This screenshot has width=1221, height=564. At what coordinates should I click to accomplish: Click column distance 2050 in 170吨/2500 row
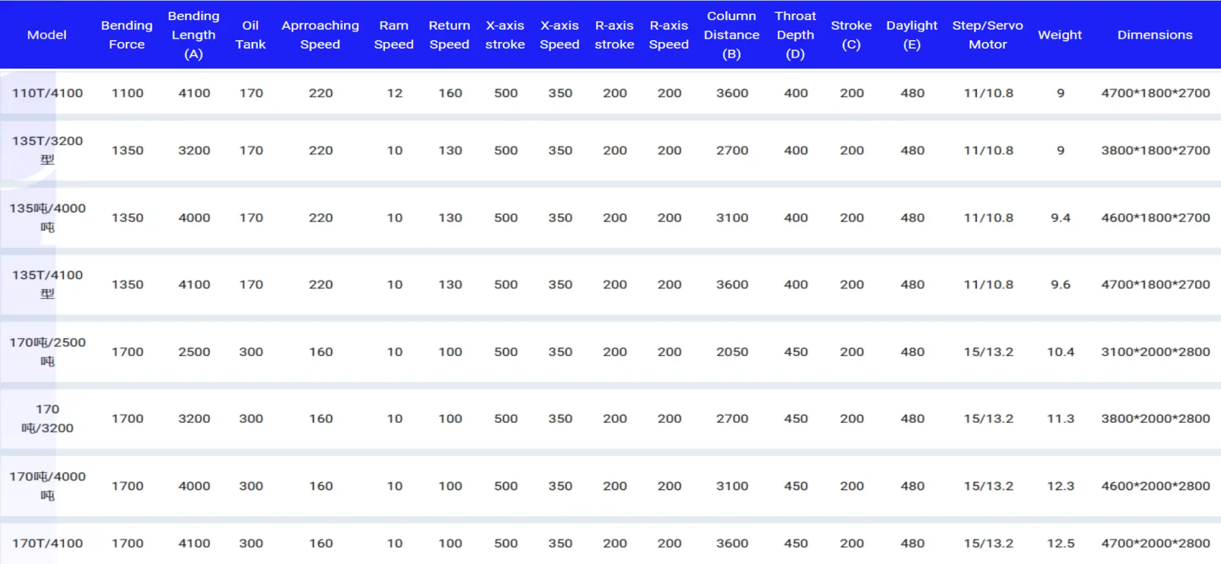click(732, 352)
